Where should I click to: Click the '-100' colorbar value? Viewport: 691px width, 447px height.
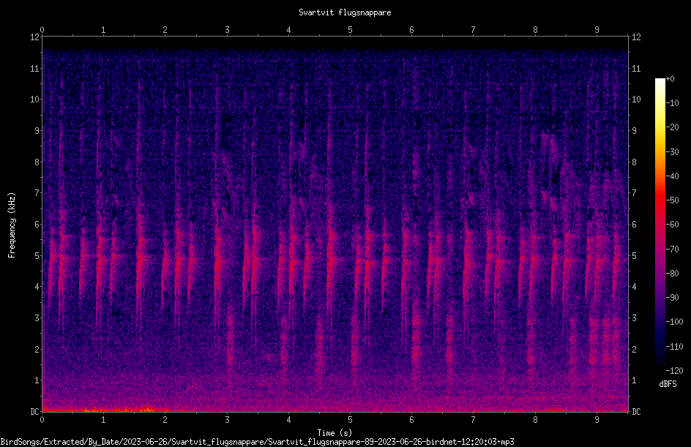point(675,322)
